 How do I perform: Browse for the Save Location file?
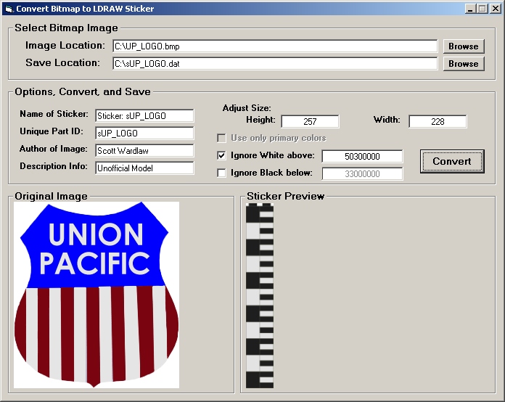464,64
